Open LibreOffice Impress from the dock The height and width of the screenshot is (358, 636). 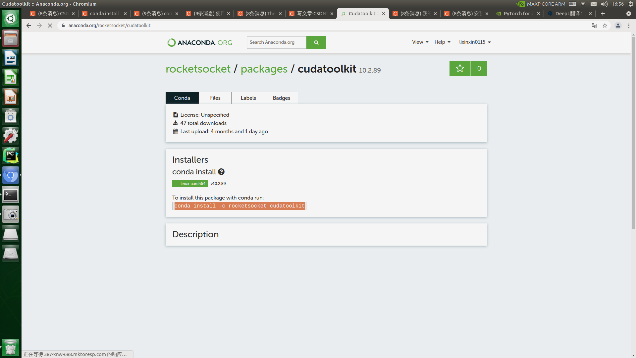click(x=11, y=96)
